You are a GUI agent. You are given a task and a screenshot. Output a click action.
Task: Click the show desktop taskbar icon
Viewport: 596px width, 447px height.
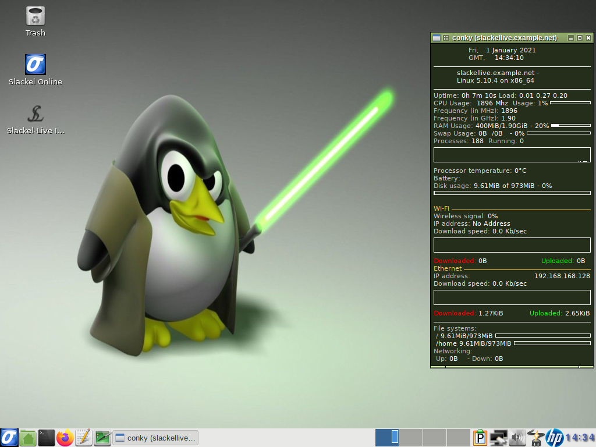[102, 438]
